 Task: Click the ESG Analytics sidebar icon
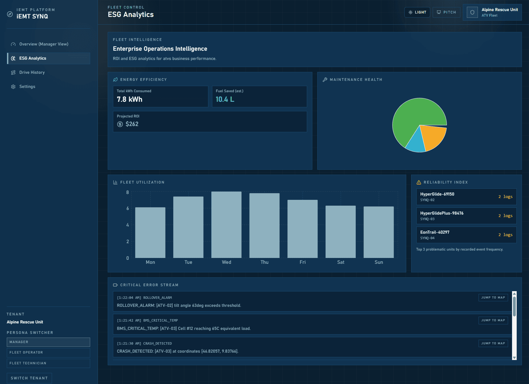click(x=13, y=58)
